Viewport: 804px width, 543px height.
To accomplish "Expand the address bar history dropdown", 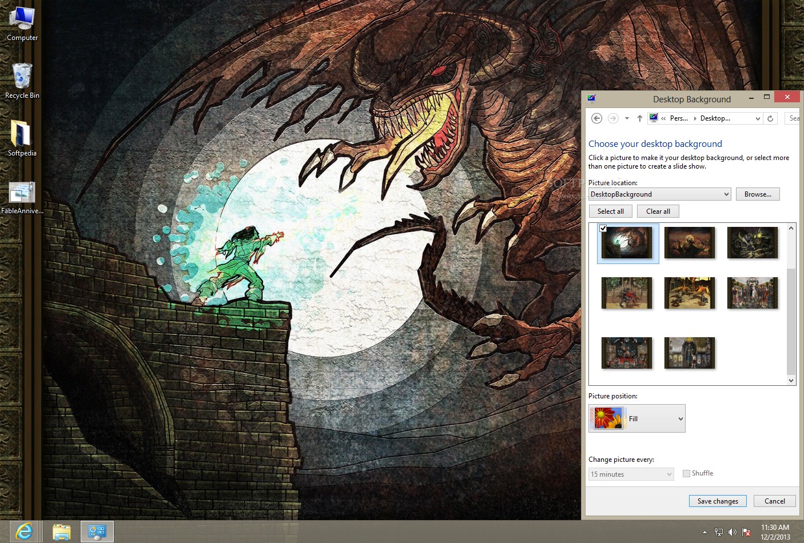I will coord(758,118).
